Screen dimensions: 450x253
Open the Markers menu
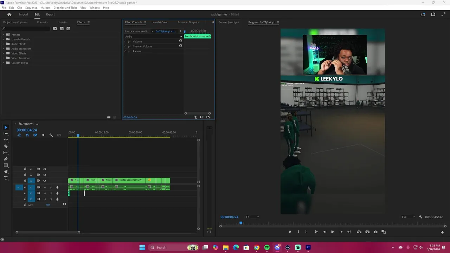click(45, 8)
